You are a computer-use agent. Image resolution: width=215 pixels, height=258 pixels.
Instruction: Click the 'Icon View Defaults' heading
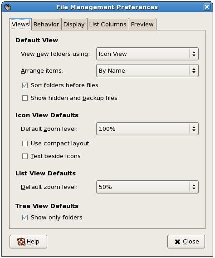(47, 115)
